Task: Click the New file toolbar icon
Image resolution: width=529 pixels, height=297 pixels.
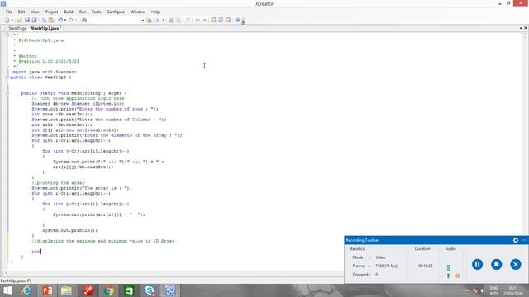Action: pos(7,20)
